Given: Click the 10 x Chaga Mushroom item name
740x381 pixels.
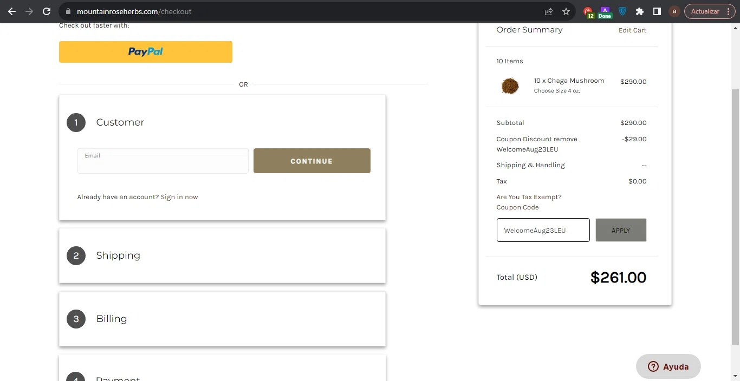Looking at the screenshot, I should [569, 81].
